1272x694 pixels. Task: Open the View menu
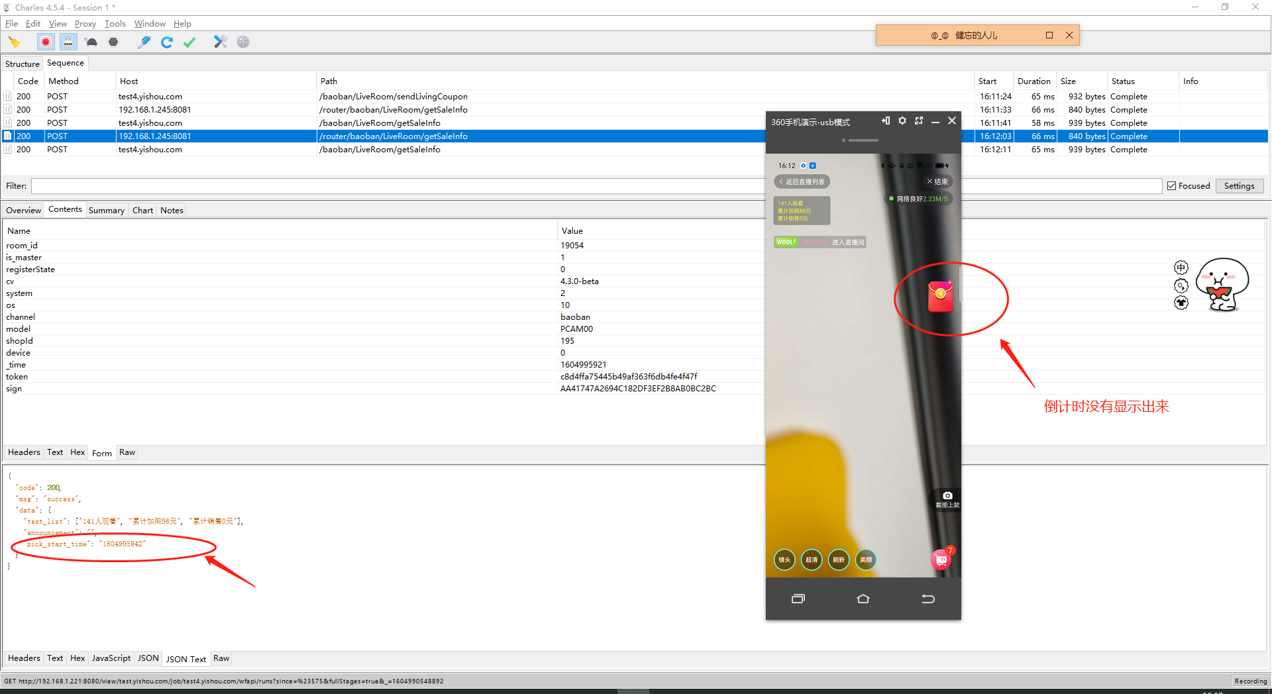[58, 24]
